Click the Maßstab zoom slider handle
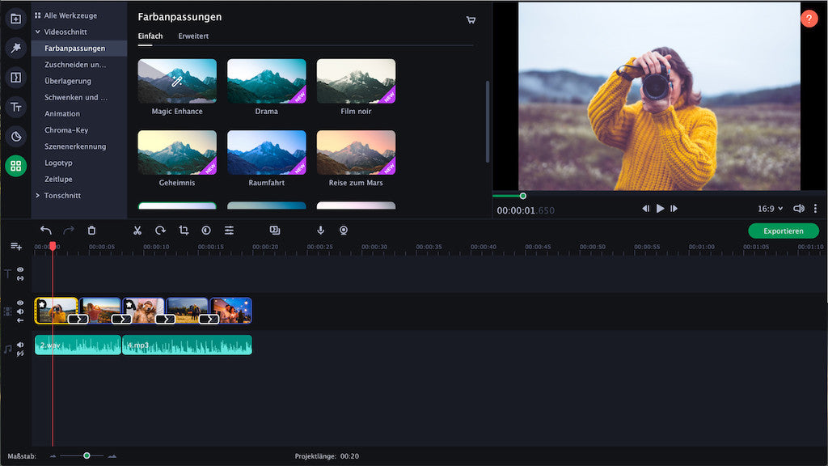 pos(87,455)
